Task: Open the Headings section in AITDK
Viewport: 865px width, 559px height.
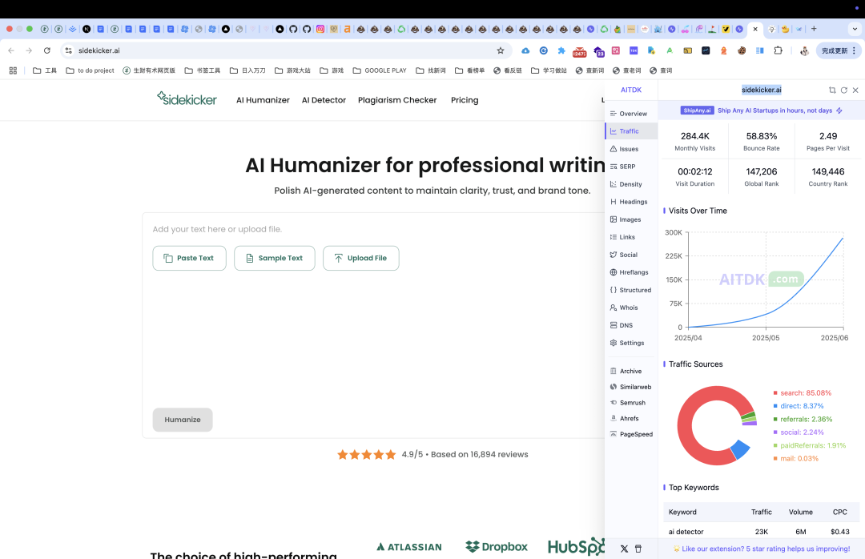Action: pos(629,202)
